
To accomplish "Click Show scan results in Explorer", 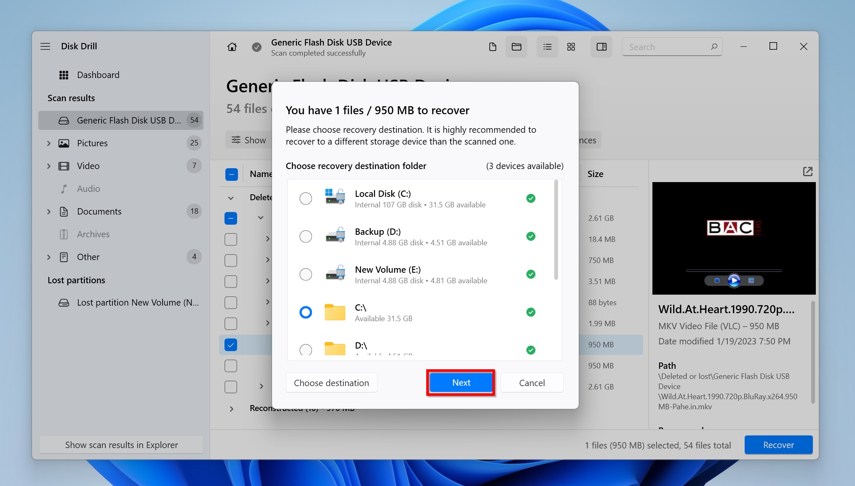I will [x=122, y=444].
